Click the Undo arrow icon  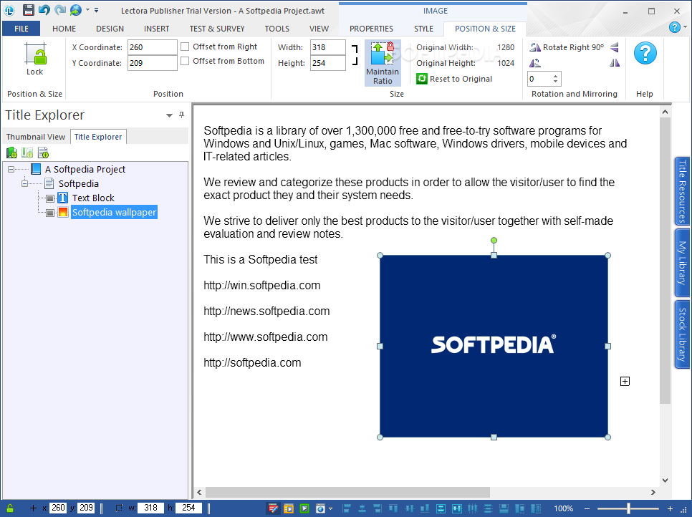click(44, 10)
